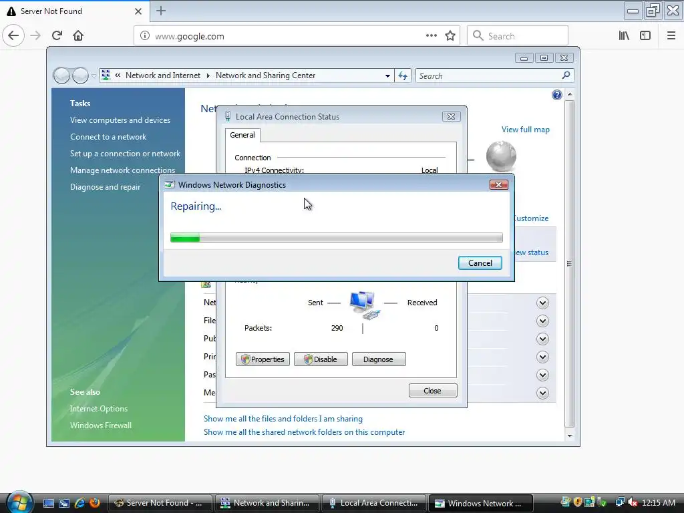The height and width of the screenshot is (513, 684).
Task: Click the Repairing progress bar
Action: click(337, 238)
